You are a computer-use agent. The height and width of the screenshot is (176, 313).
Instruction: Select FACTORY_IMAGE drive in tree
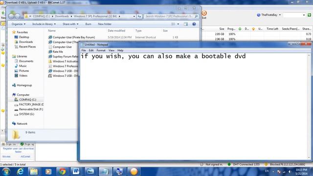click(x=29, y=104)
